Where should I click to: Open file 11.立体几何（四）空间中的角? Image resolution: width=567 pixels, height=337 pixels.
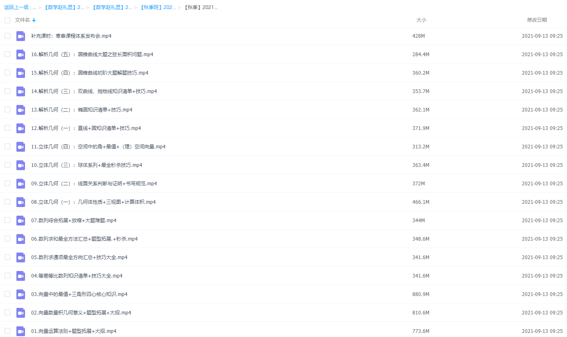click(98, 147)
